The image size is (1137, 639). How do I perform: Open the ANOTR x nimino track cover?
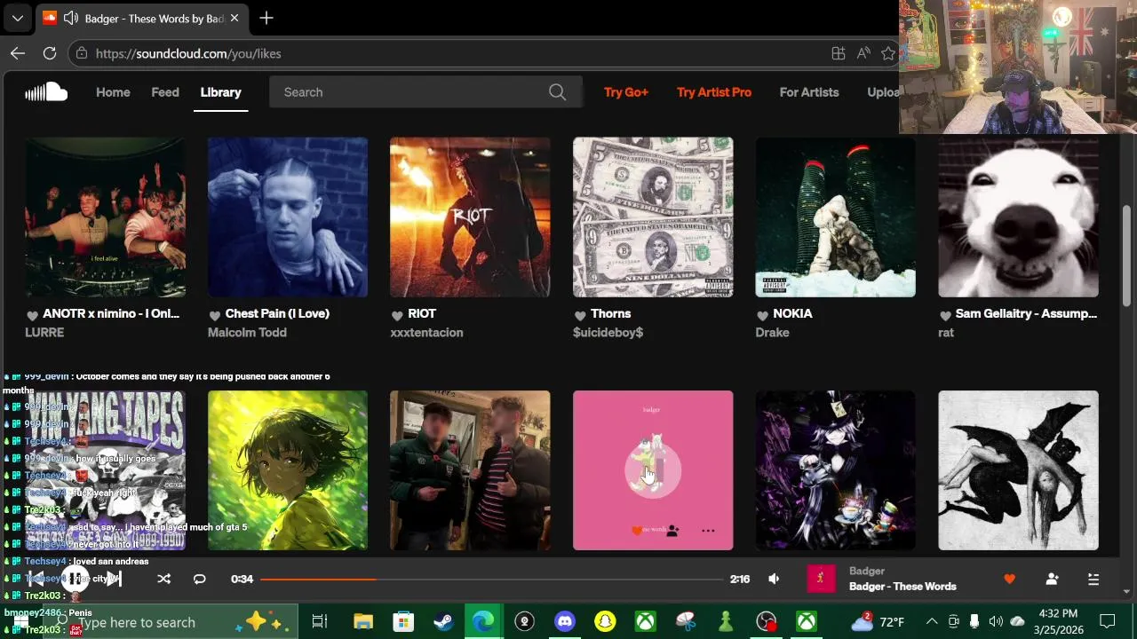point(105,217)
